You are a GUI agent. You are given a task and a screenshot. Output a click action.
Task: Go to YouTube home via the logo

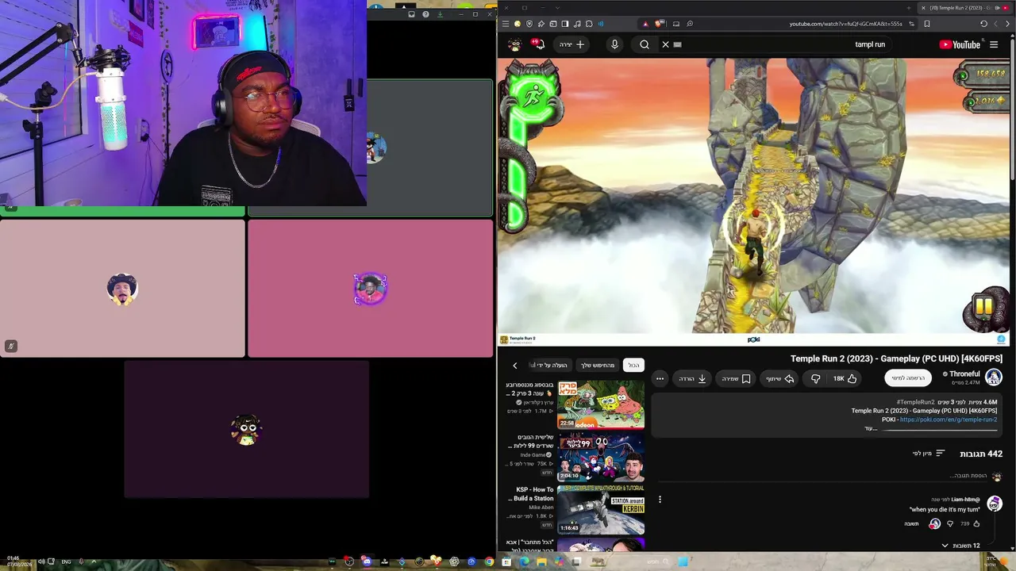pyautogui.click(x=960, y=44)
